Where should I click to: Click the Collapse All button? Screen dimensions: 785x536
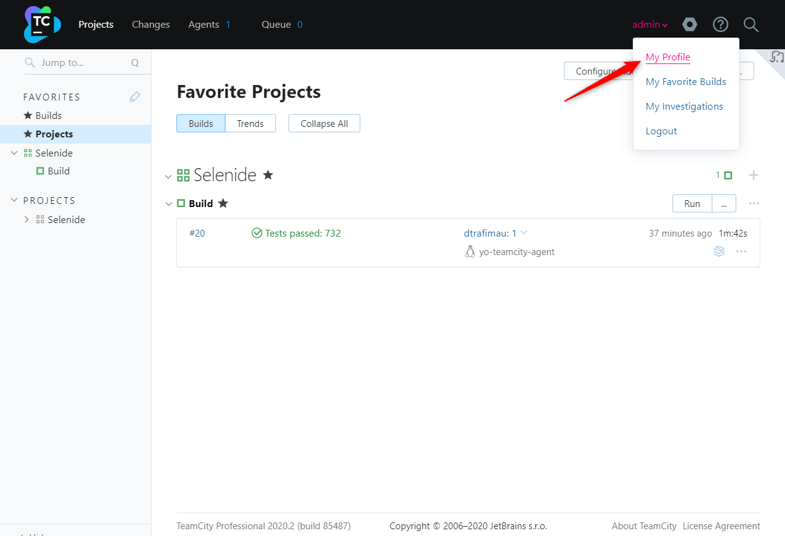click(324, 123)
